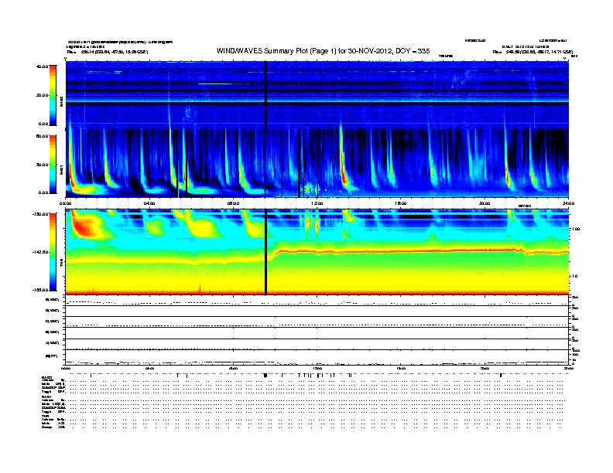Select the -130.00 label on TNR color scale
This screenshot has width=613, height=473.
point(40,214)
